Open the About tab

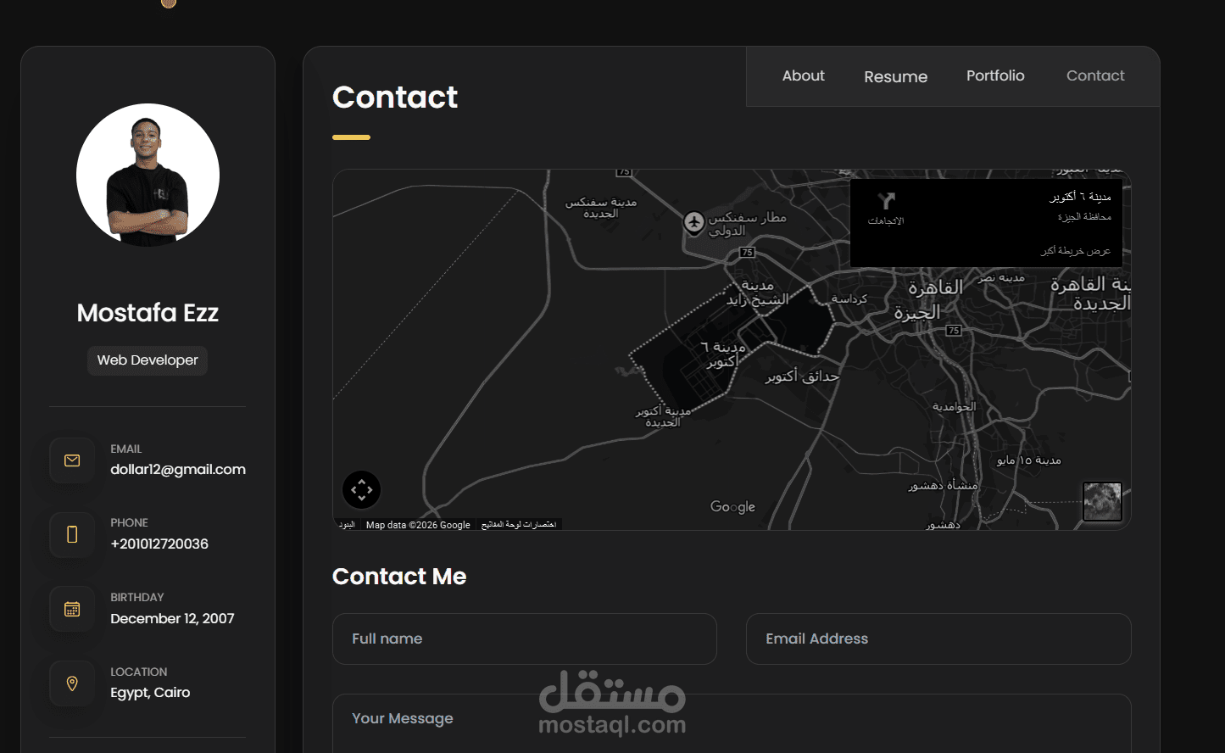tap(803, 75)
